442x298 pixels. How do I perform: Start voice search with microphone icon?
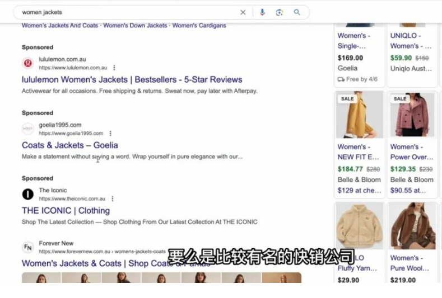tap(262, 12)
